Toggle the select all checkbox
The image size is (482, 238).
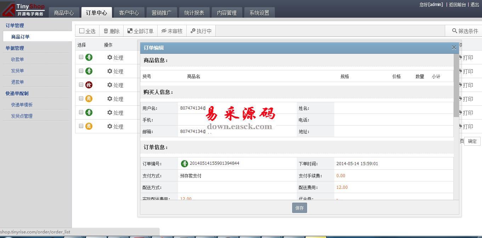tap(82, 31)
